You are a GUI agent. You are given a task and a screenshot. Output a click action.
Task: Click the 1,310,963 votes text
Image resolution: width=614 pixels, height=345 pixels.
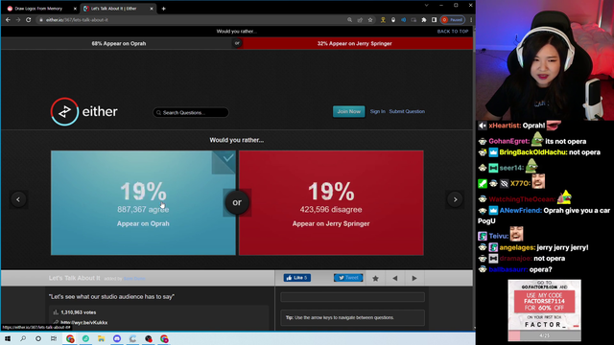tap(79, 312)
